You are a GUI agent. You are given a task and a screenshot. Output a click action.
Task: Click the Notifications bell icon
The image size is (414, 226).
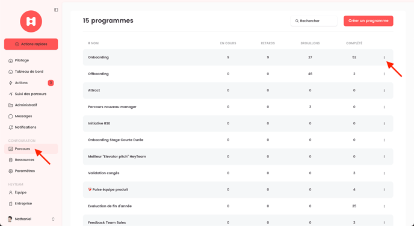coord(11,127)
